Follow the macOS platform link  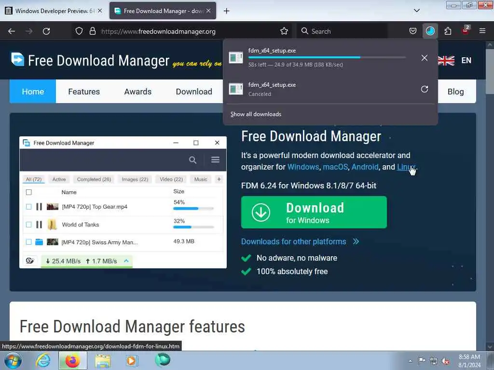(335, 167)
